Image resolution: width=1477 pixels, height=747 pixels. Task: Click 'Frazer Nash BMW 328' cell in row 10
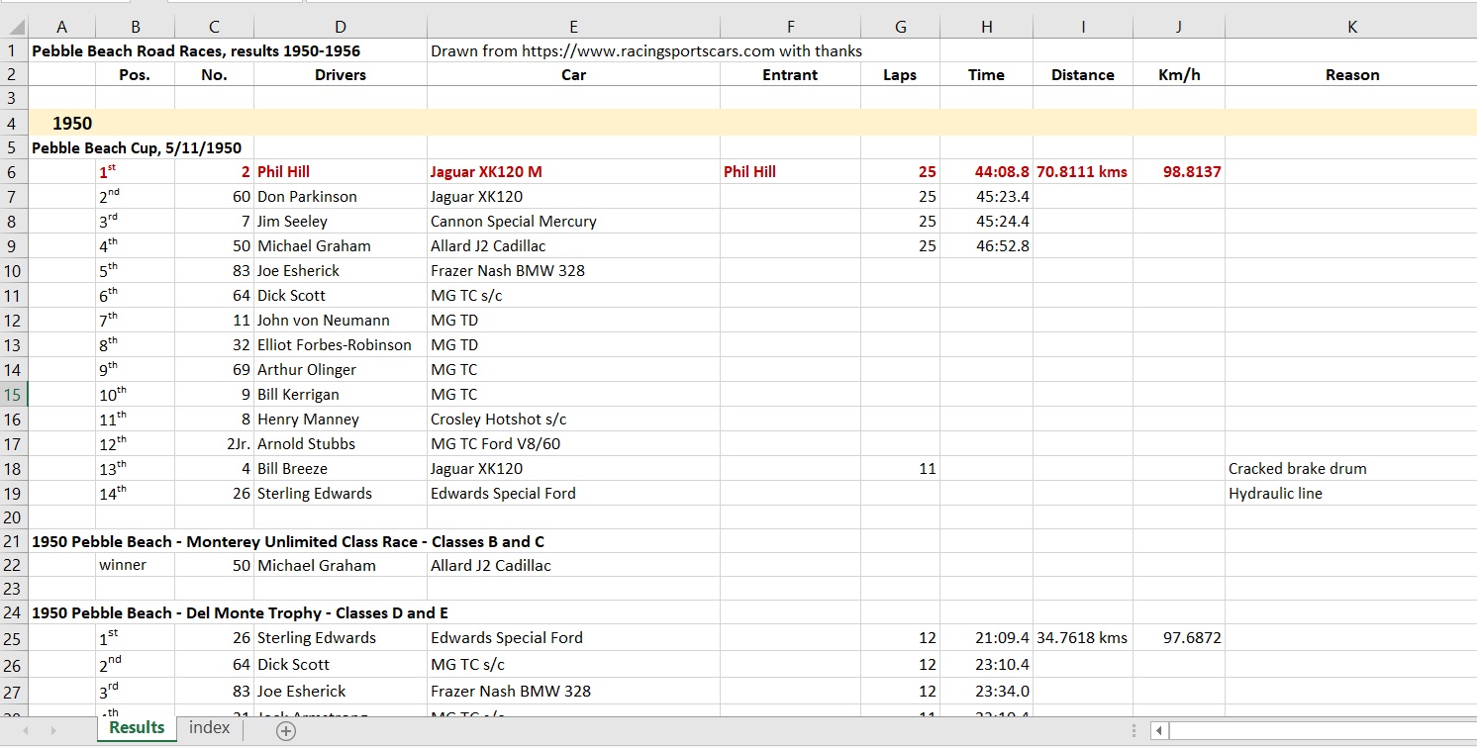pos(574,270)
